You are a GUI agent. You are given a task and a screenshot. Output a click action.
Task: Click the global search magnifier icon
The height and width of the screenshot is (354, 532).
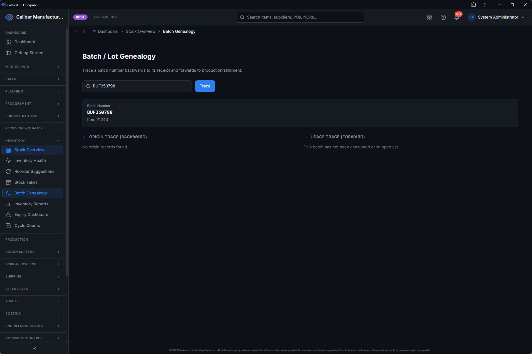[242, 17]
